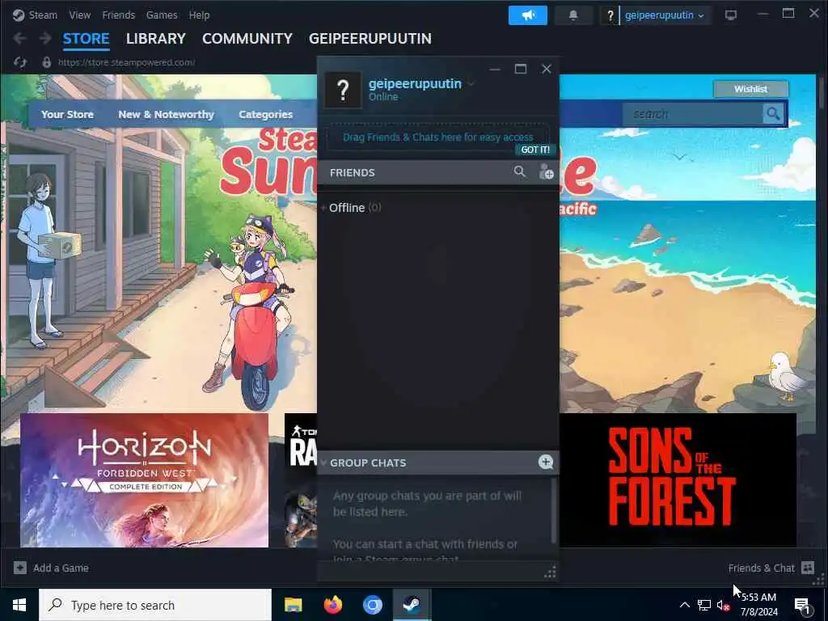Viewport: 828px width, 621px height.
Task: Switch to the LIBRARY tab
Action: pos(156,39)
